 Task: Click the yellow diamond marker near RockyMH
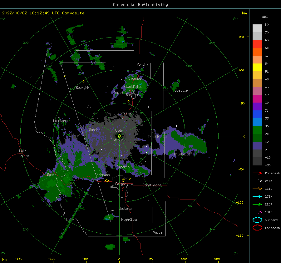(x=83, y=82)
